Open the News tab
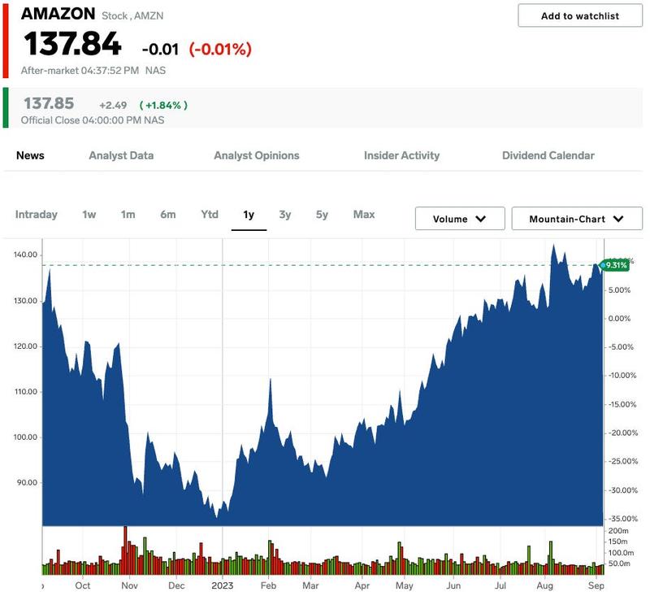The width and height of the screenshot is (650, 596). coord(30,155)
